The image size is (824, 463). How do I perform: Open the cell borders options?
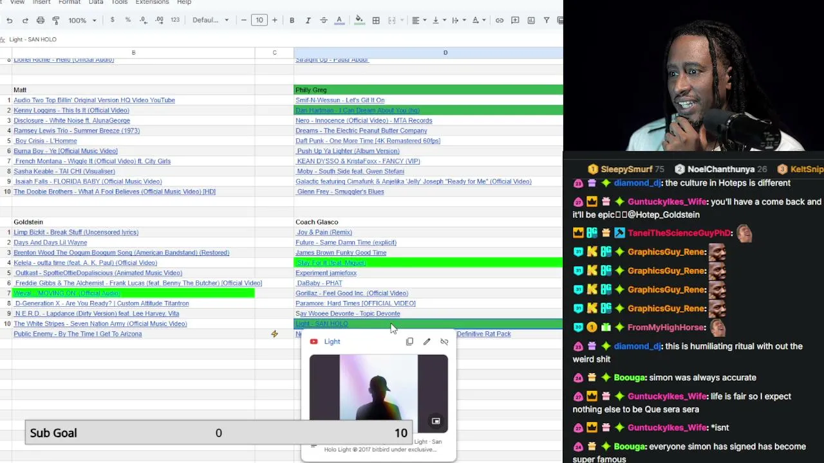[x=376, y=21]
